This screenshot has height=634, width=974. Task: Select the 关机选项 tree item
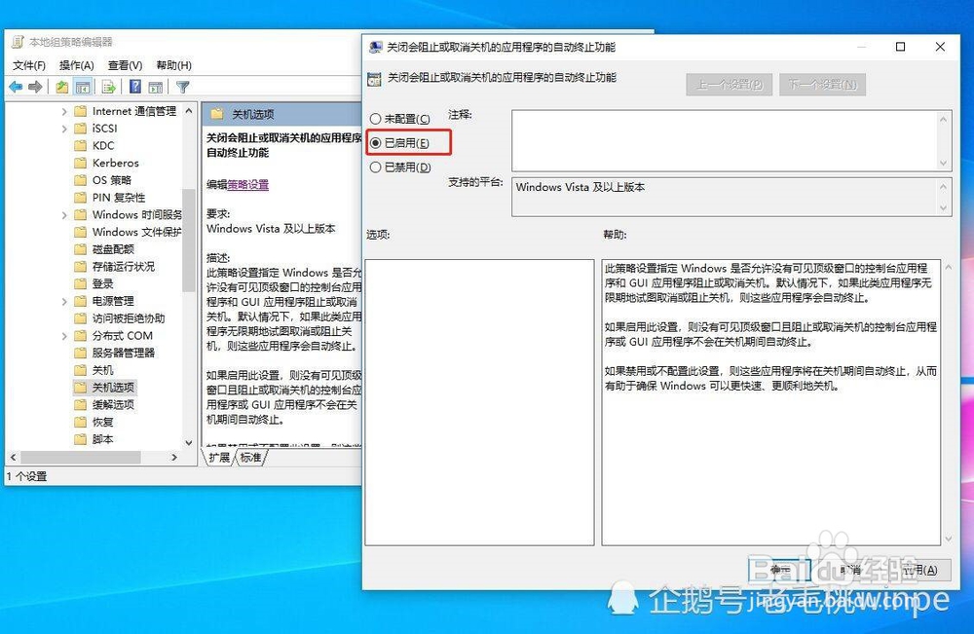[x=113, y=388]
